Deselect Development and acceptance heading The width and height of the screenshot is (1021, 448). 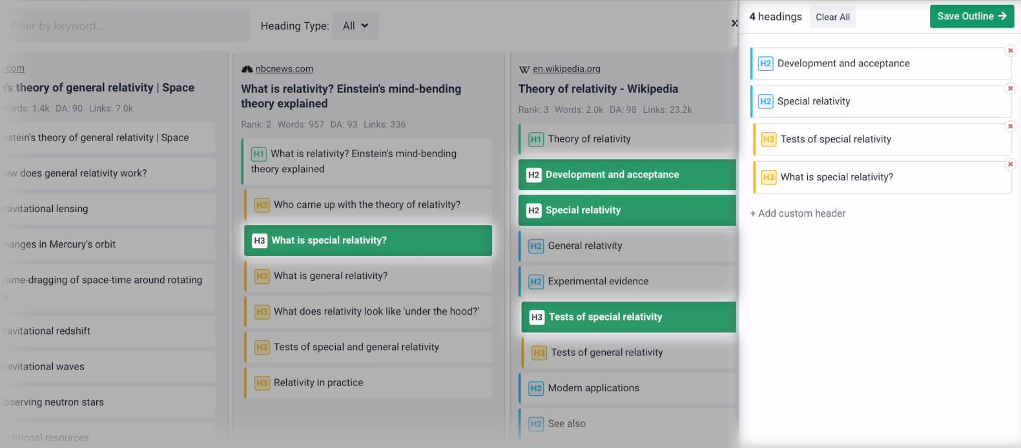point(626,175)
